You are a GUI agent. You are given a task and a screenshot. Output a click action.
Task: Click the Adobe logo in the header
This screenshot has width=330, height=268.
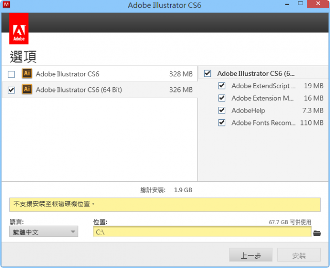tap(19, 28)
